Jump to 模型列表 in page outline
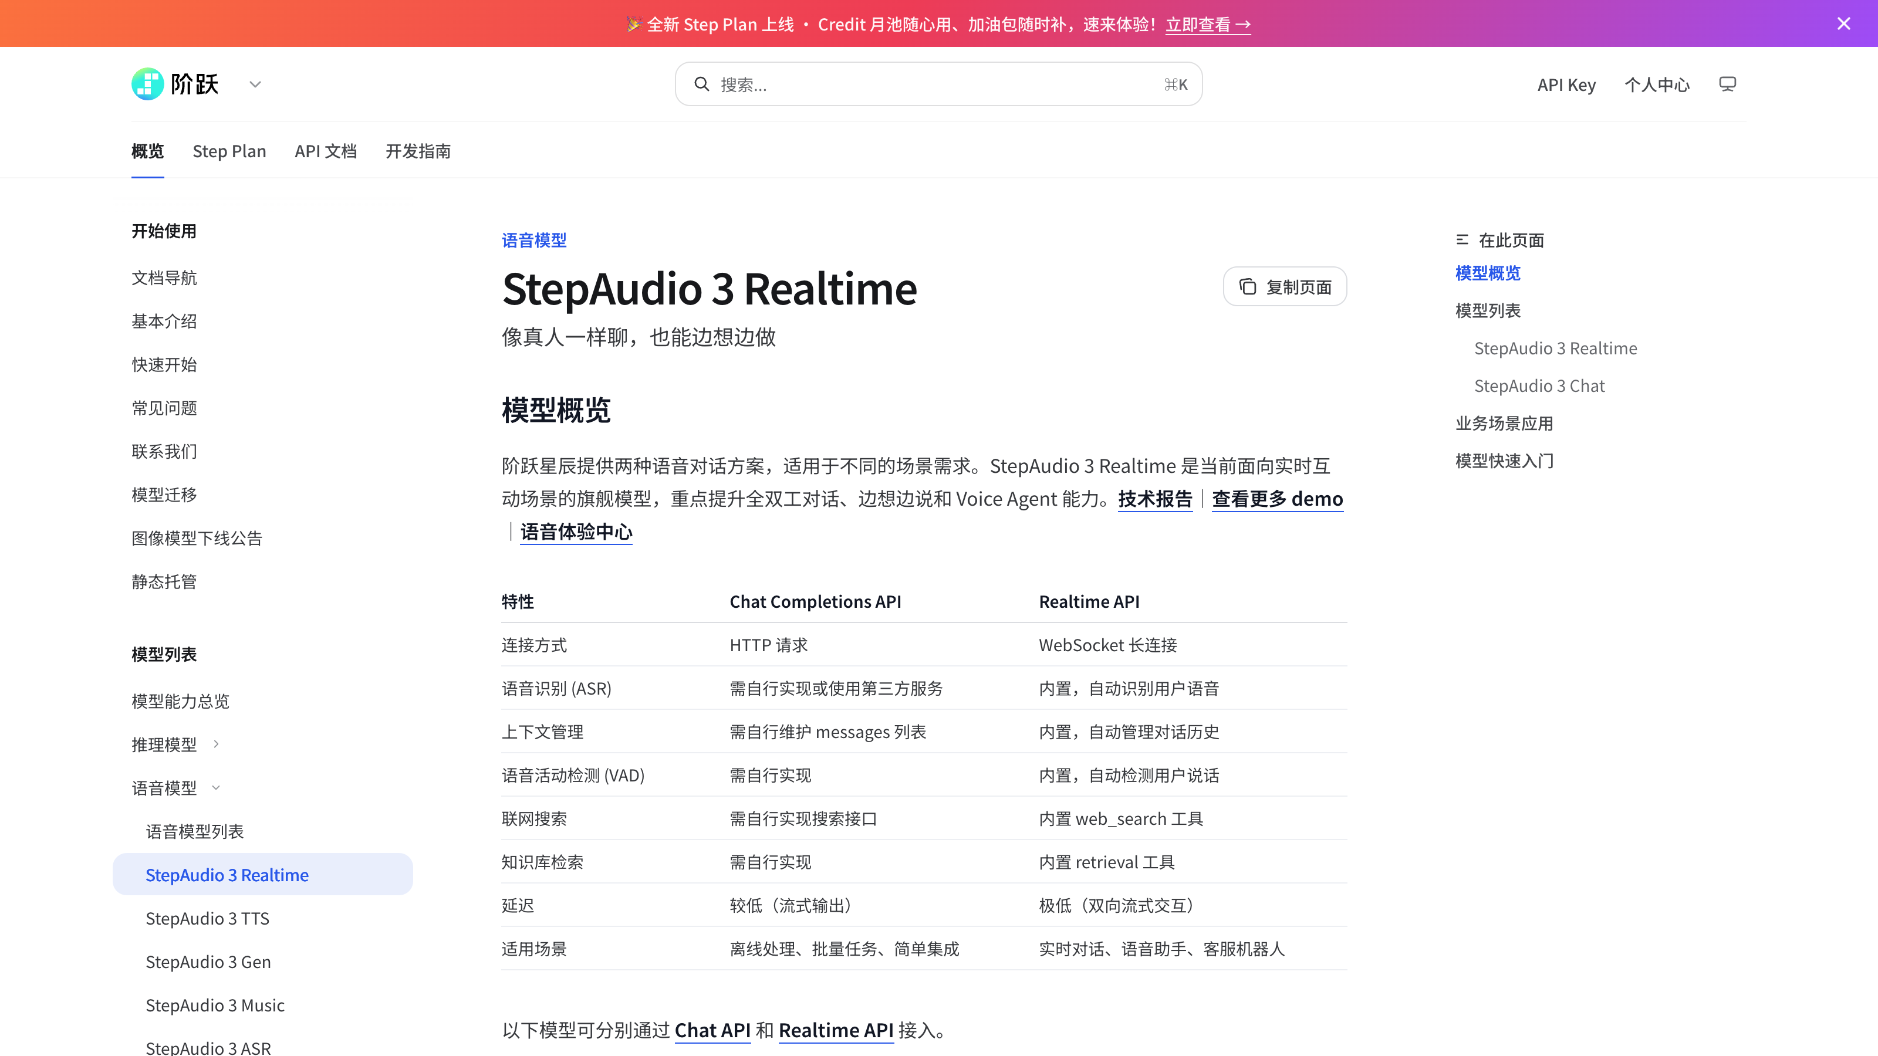Screen dimensions: 1878x1056 point(1488,310)
